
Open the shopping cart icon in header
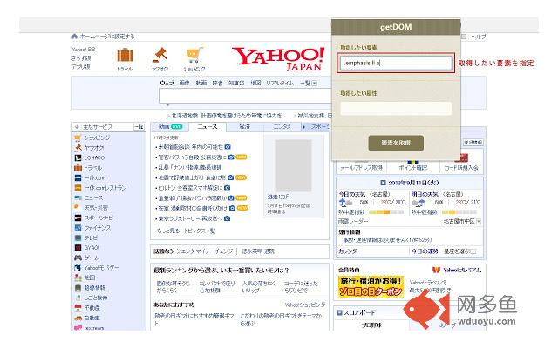194,55
